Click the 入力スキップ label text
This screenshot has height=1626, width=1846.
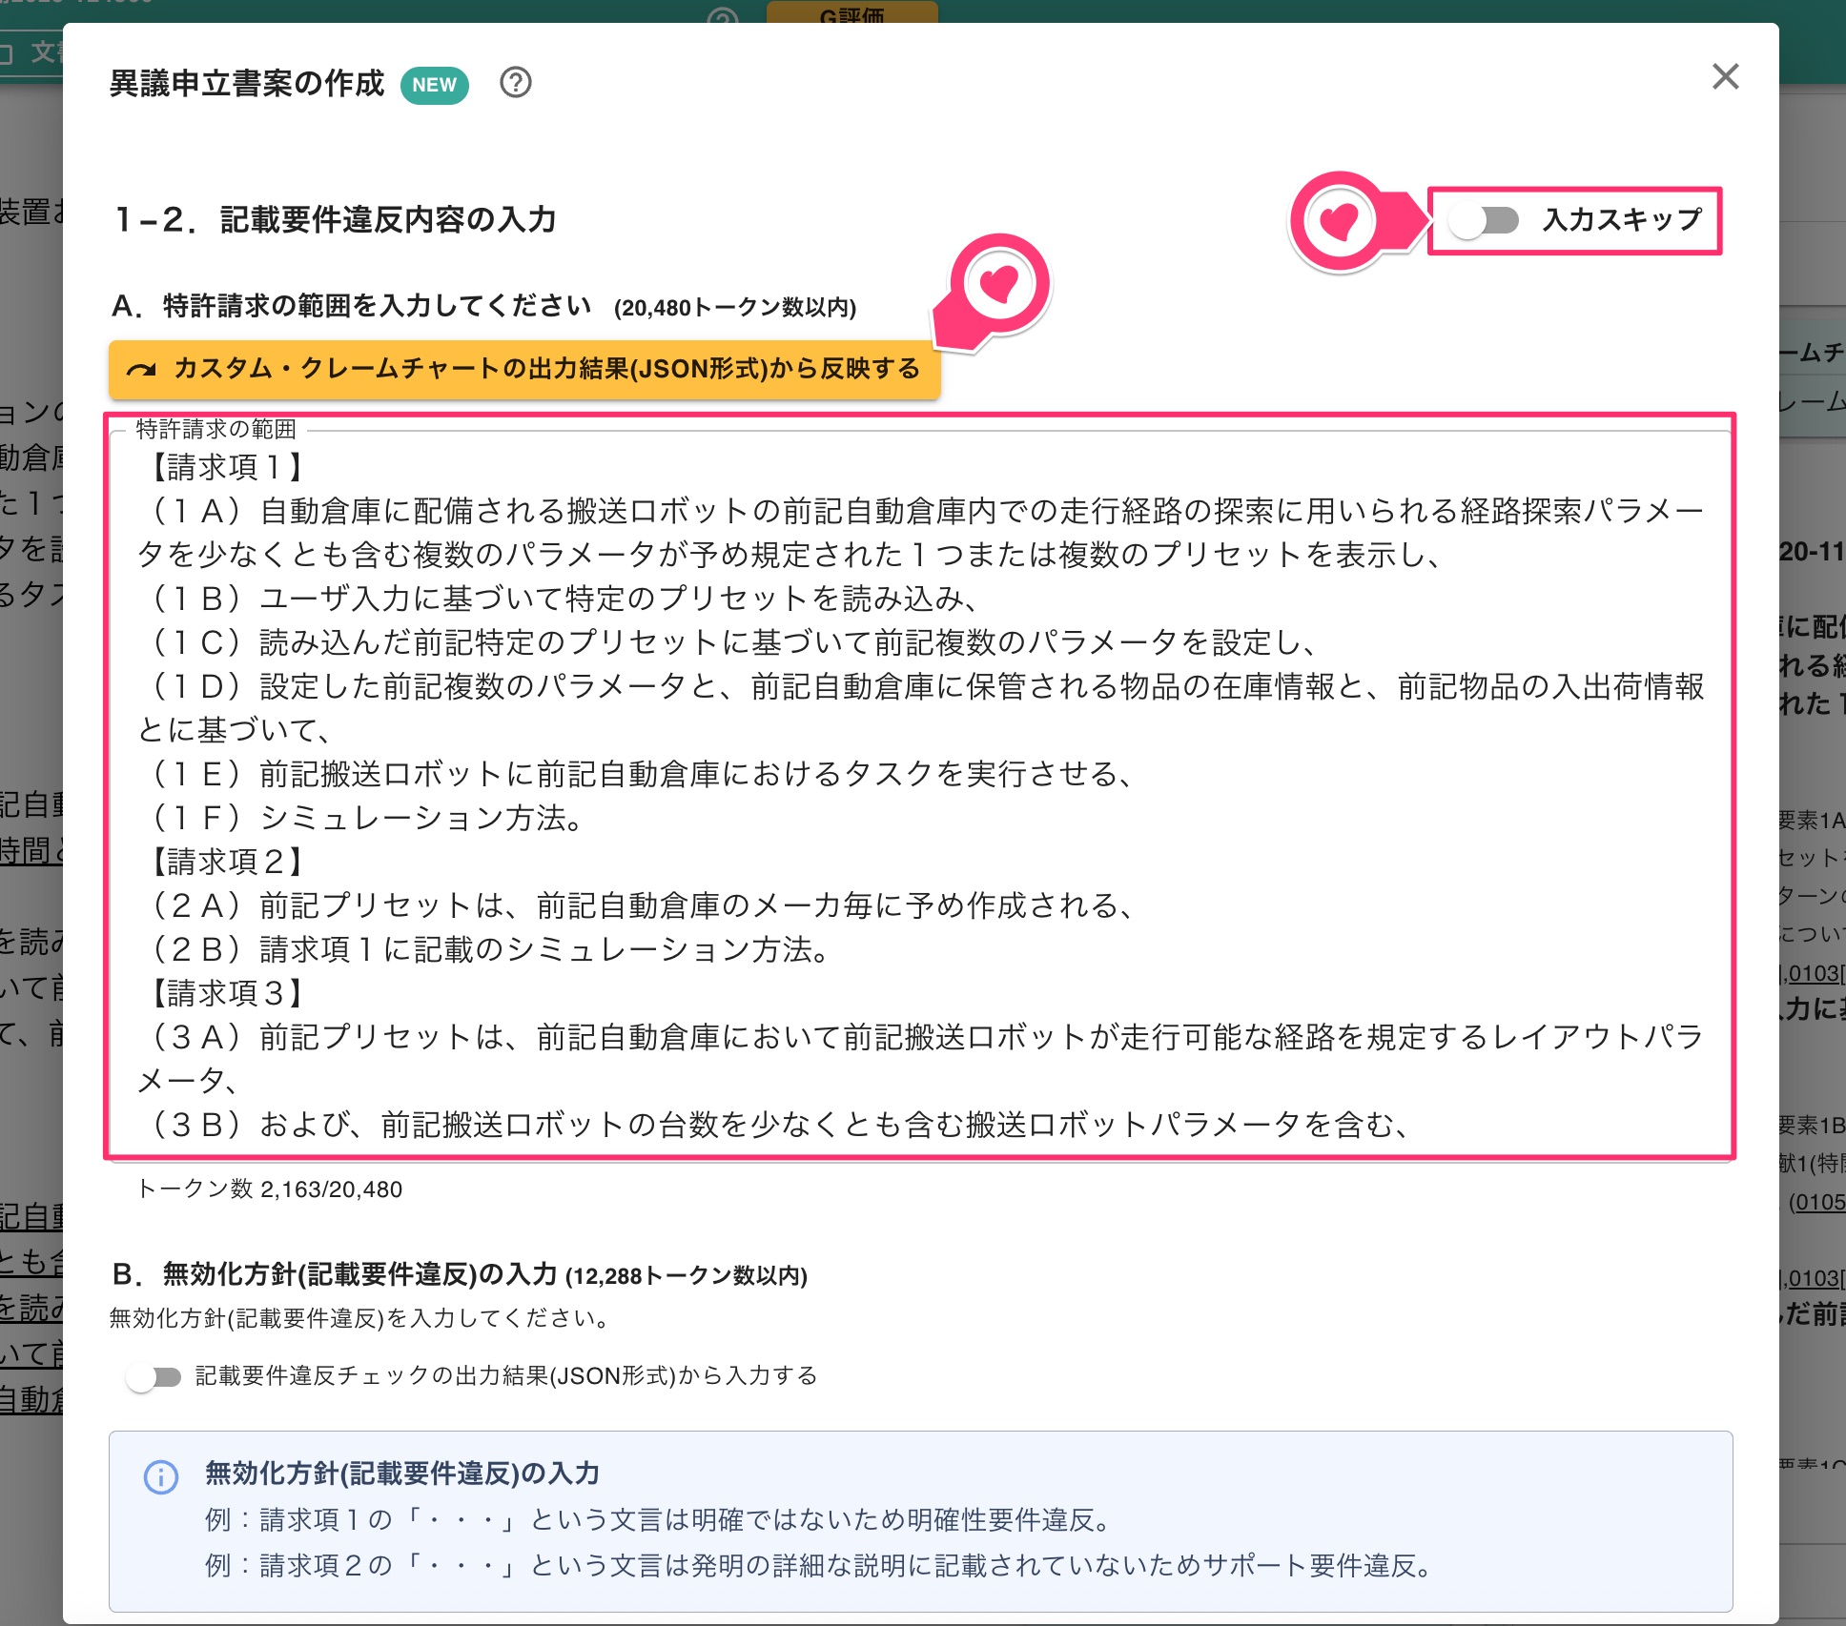point(1622,220)
